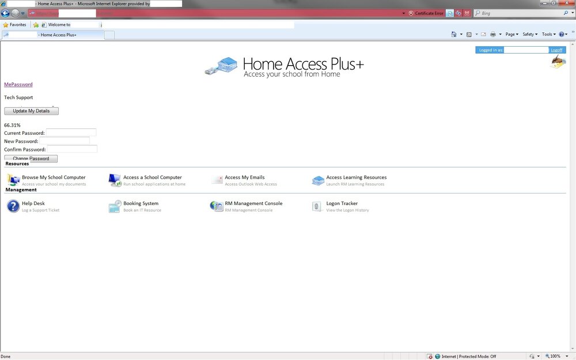View the Certificate Error warning
The image size is (576, 360).
[426, 13]
